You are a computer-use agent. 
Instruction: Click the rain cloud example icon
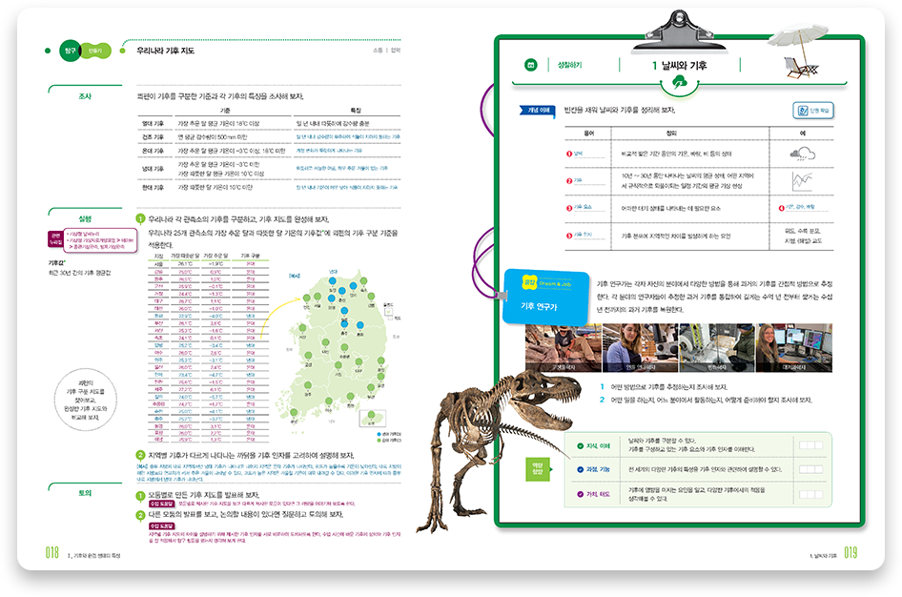(x=803, y=154)
